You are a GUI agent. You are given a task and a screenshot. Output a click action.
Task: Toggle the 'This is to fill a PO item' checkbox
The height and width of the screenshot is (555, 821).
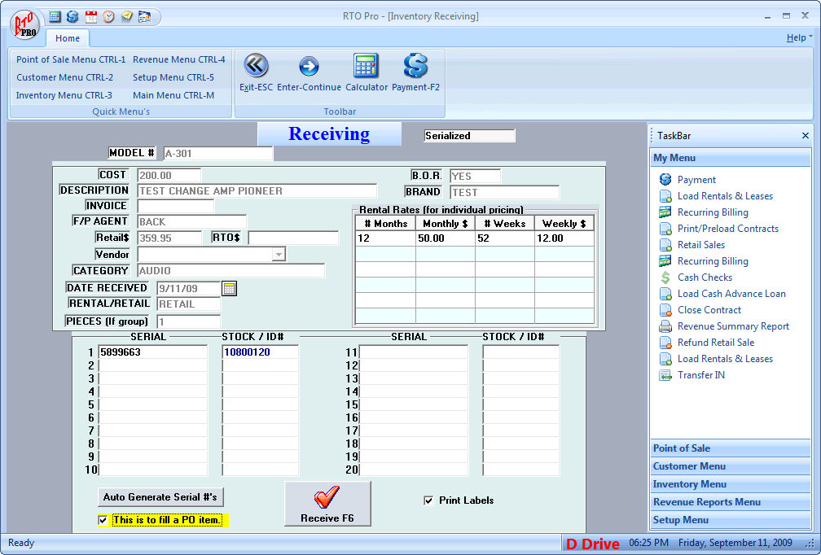103,520
